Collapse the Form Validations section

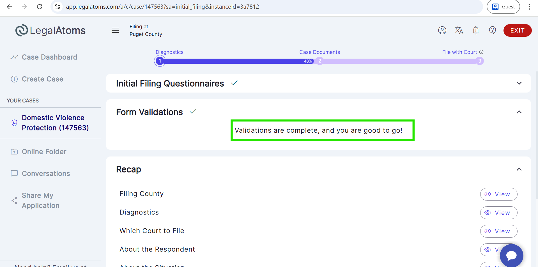(x=519, y=112)
